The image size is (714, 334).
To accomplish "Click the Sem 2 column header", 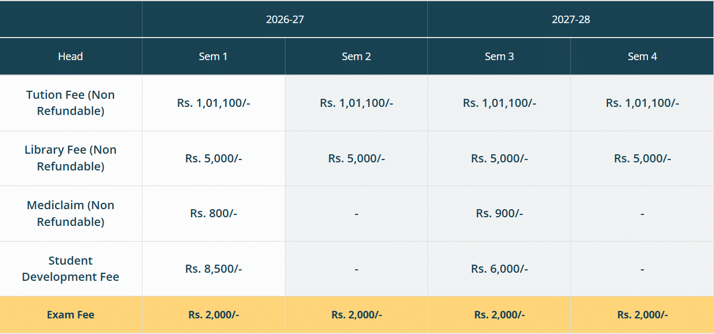I will (x=356, y=57).
